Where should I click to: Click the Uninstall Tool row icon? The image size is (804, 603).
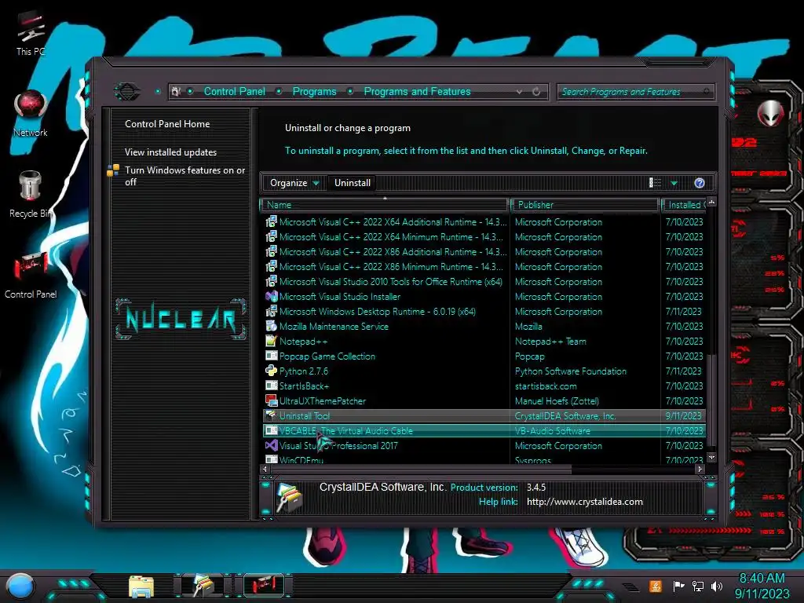pos(271,415)
